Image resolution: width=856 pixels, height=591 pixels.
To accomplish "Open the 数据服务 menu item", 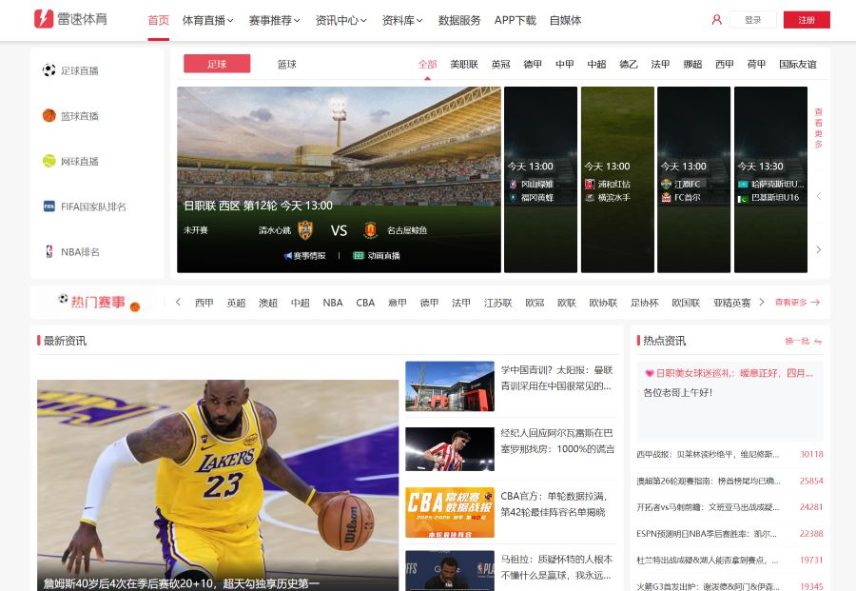I will (459, 20).
